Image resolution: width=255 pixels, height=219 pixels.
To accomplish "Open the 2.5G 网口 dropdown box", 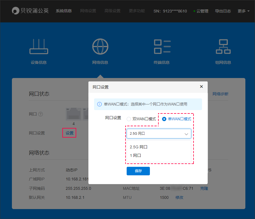I will [159, 134].
